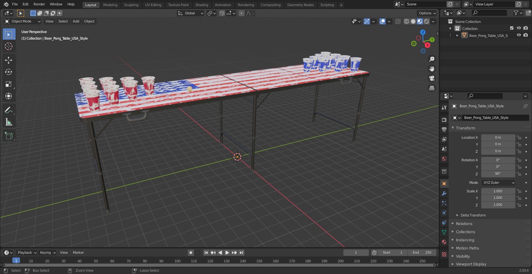Viewport: 532px width, 274px height.
Task: Disable Collection in renders camera icon
Action: tap(526, 28)
